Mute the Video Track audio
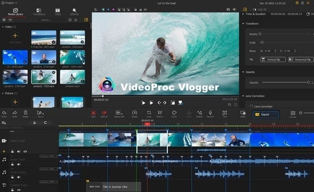This screenshot has height=192, width=314. pyautogui.click(x=19, y=151)
